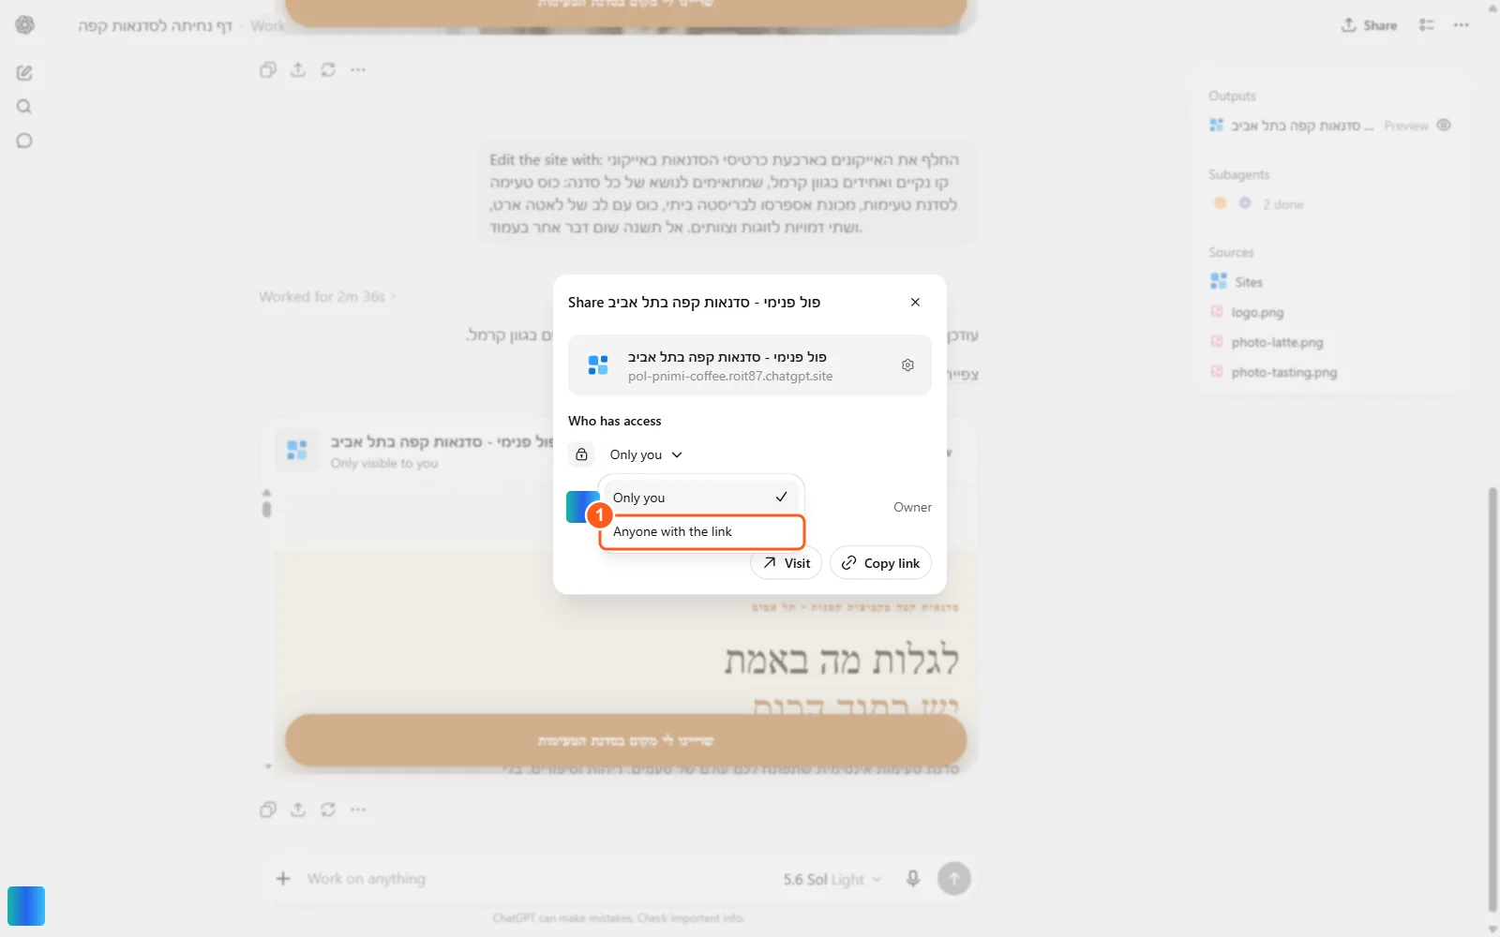Toggle the task list panel icon in top bar
Viewport: 1500px width, 937px height.
tap(1427, 25)
